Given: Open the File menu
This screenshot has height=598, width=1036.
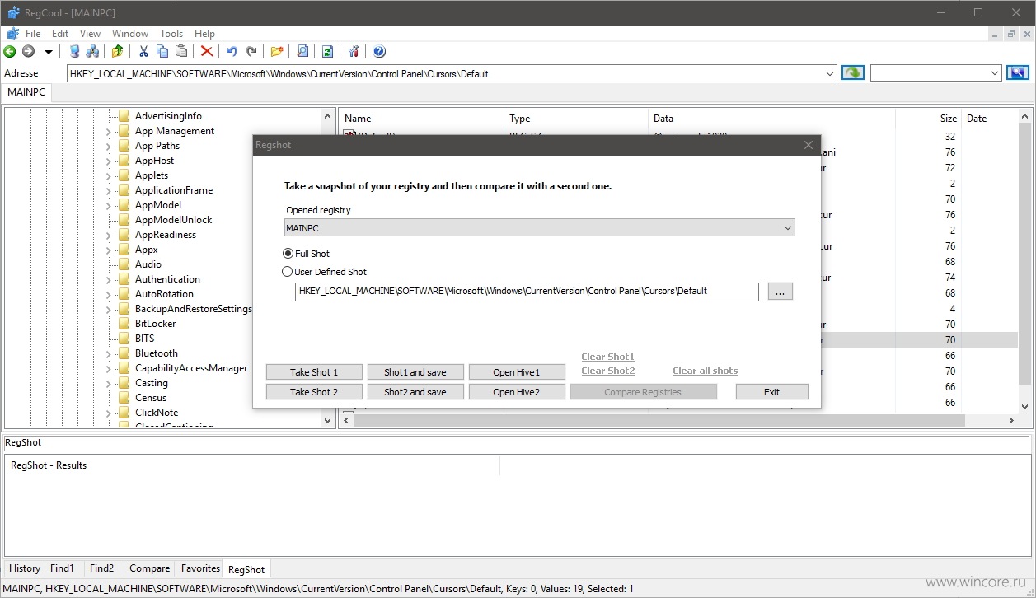Looking at the screenshot, I should click(33, 34).
